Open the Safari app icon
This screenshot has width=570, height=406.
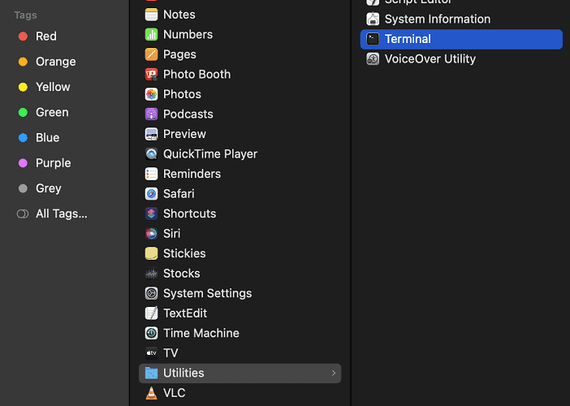pos(151,193)
